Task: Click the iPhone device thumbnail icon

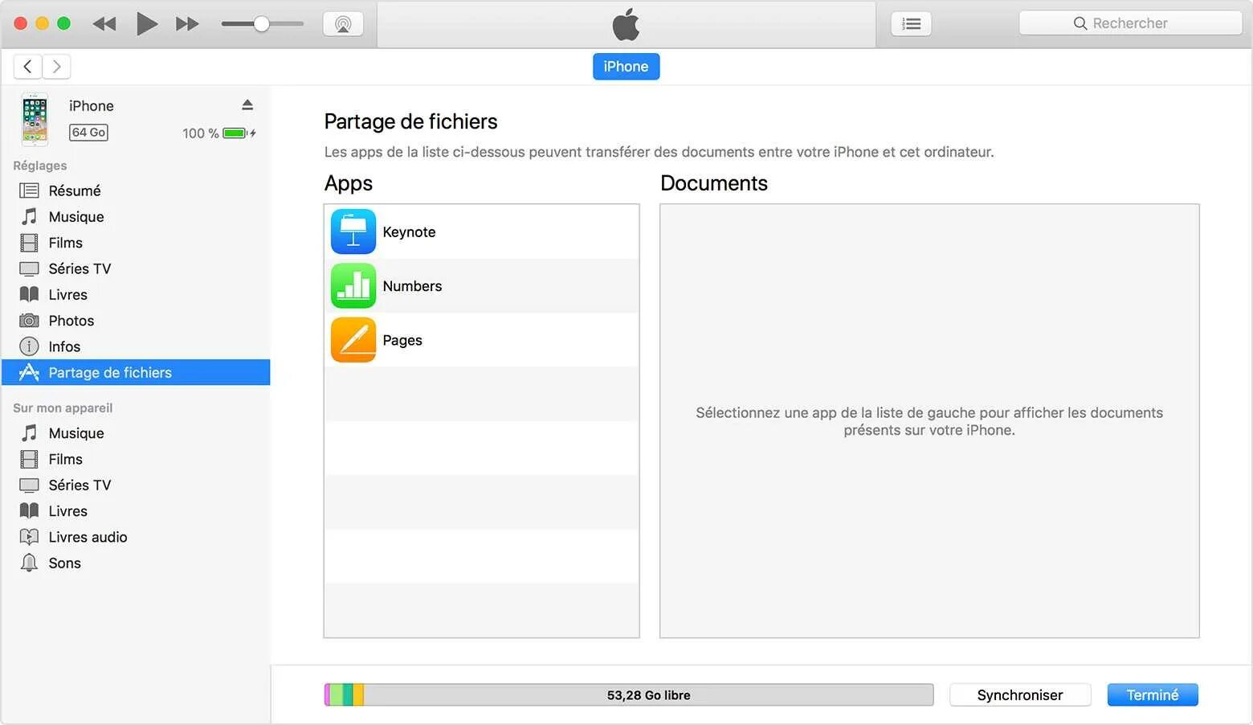Action: pyautogui.click(x=35, y=120)
